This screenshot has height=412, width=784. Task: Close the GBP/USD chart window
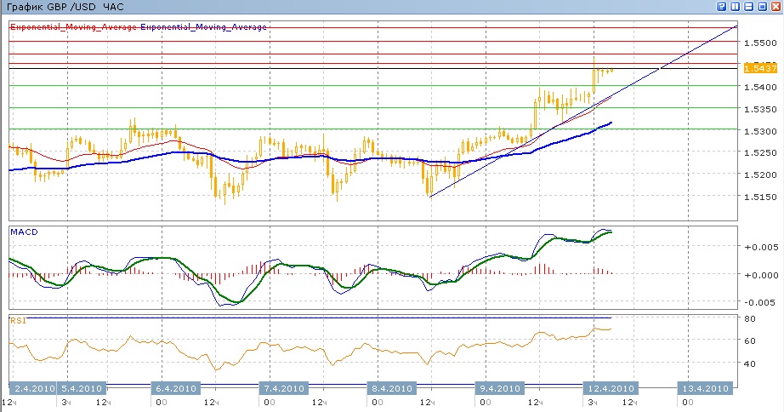[x=776, y=7]
